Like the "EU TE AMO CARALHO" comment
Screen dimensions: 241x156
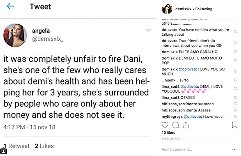click(235, 52)
